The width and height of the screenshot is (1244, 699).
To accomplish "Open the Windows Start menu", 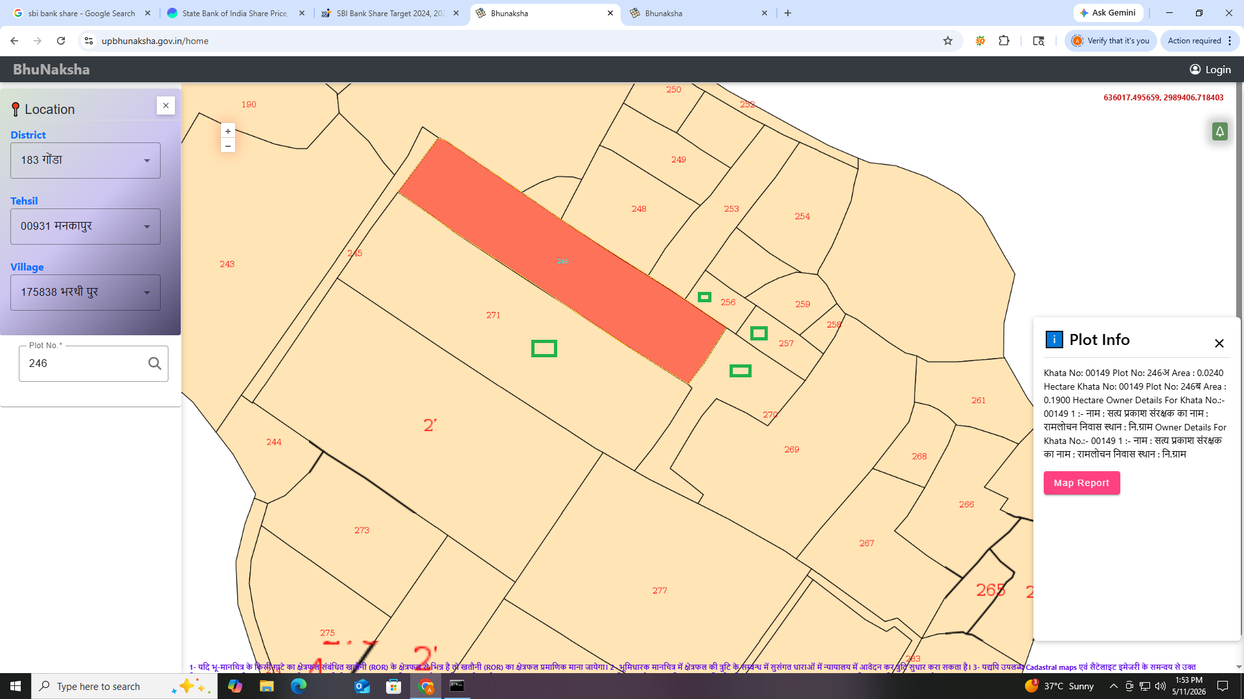I will 16,686.
